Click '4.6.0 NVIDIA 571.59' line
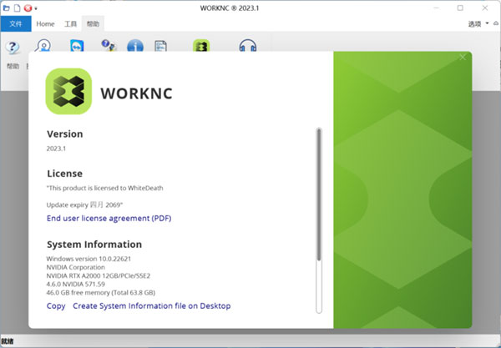The height and width of the screenshot is (348, 501). (76, 284)
